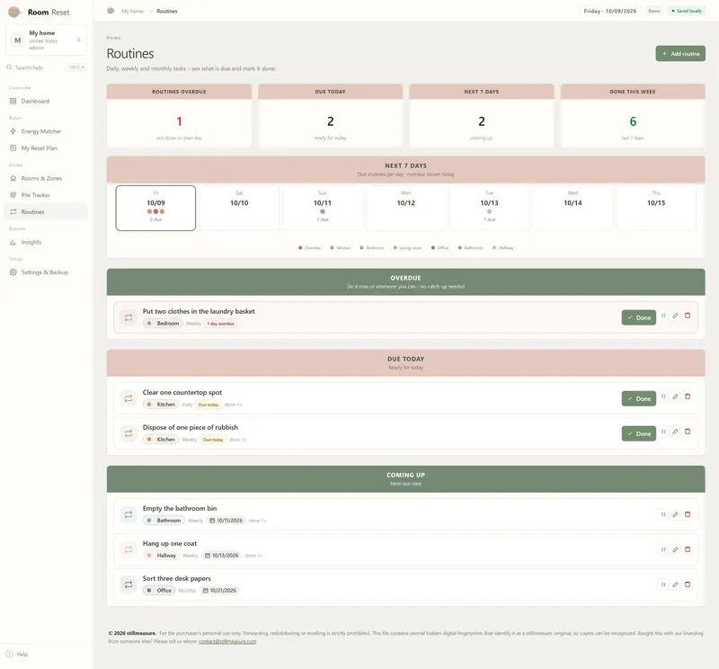This screenshot has height=669, width=719.
Task: Edit the Dispose of one piece of rubbish routine
Action: (x=675, y=432)
